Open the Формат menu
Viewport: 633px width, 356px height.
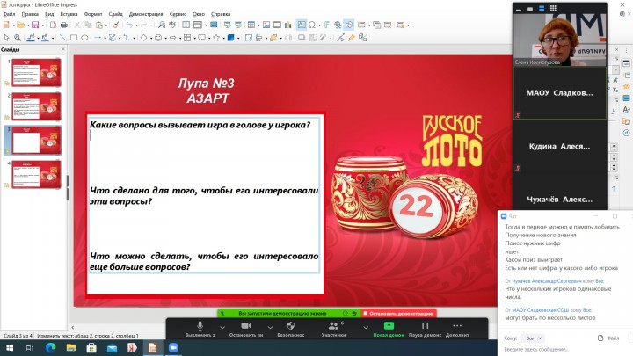(92, 15)
